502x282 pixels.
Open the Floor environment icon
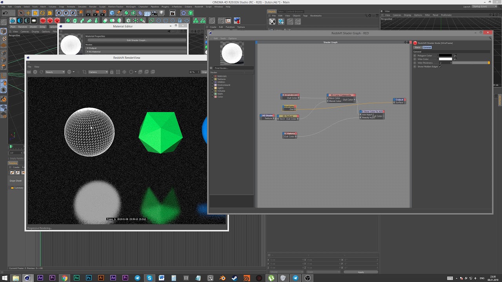tap(147, 13)
